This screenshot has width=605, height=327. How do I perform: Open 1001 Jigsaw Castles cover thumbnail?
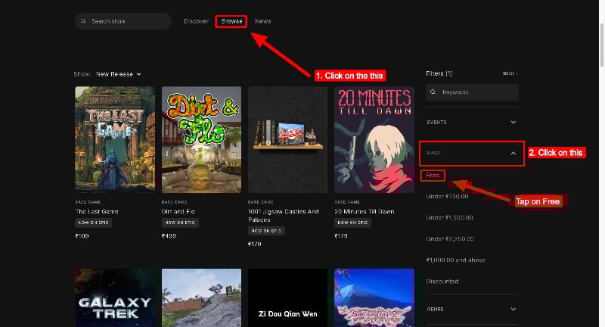(x=288, y=139)
